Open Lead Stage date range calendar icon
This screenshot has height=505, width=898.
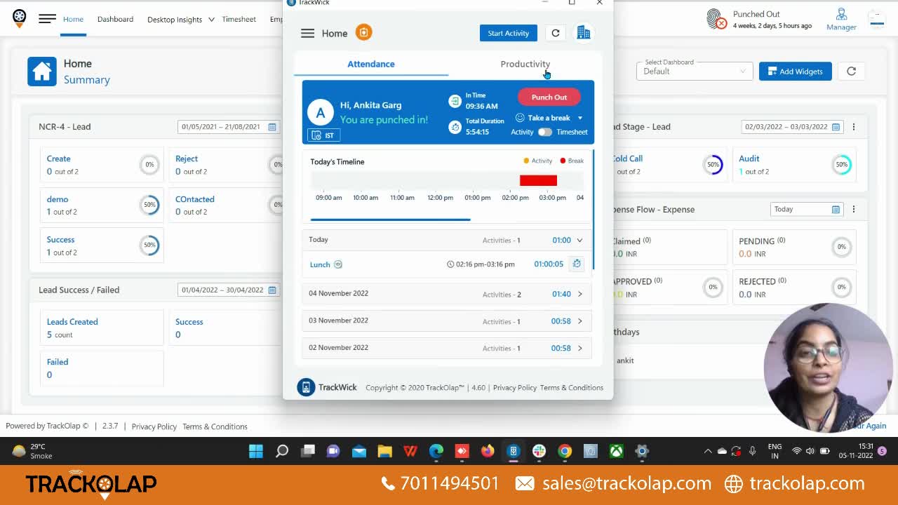(x=836, y=127)
